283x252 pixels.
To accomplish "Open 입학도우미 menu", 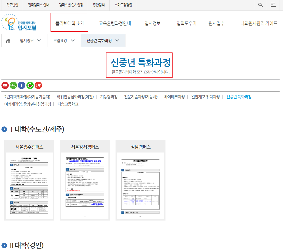I will [x=186, y=23].
